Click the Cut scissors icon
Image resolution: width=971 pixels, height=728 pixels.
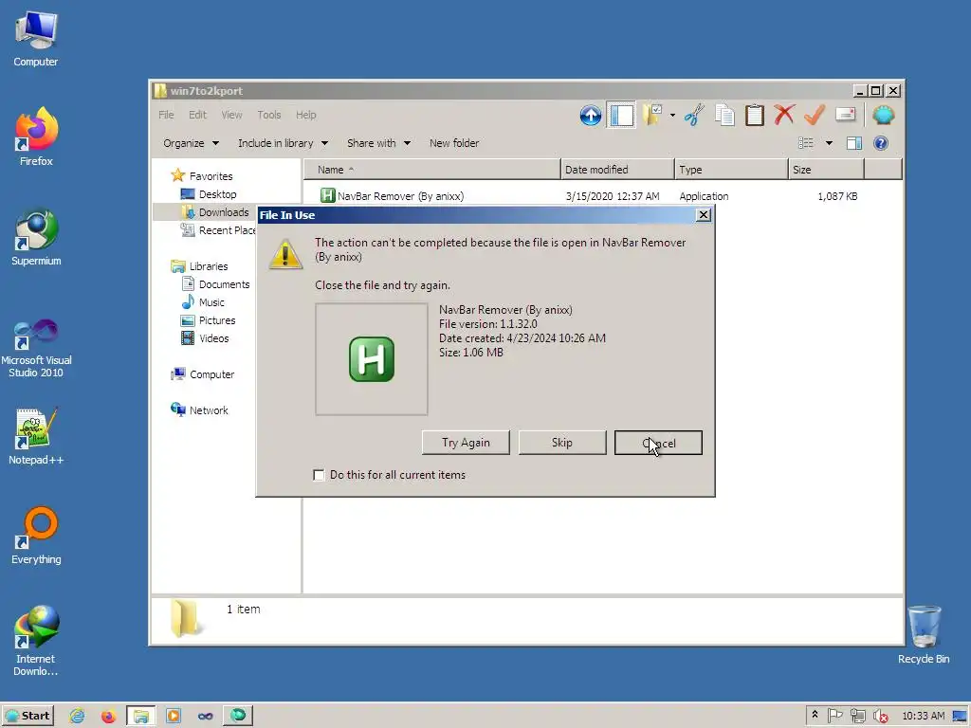pyautogui.click(x=694, y=115)
